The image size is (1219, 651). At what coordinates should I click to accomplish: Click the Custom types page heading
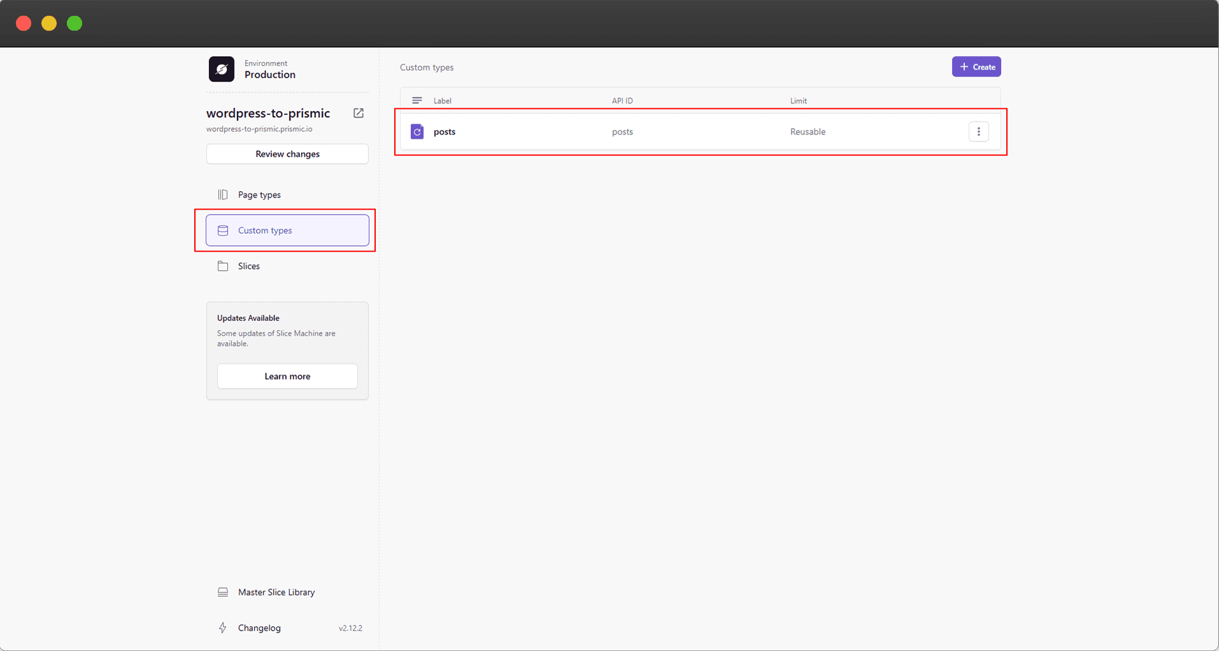click(x=427, y=67)
